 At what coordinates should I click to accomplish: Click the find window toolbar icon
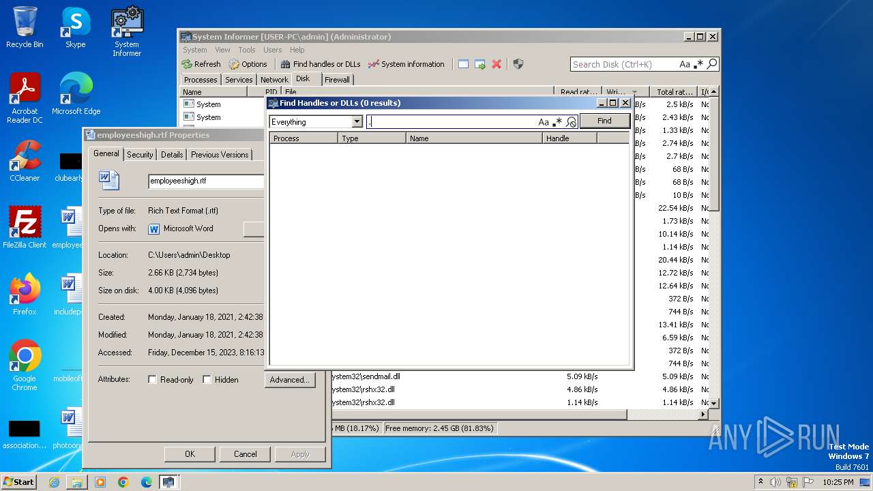click(463, 64)
